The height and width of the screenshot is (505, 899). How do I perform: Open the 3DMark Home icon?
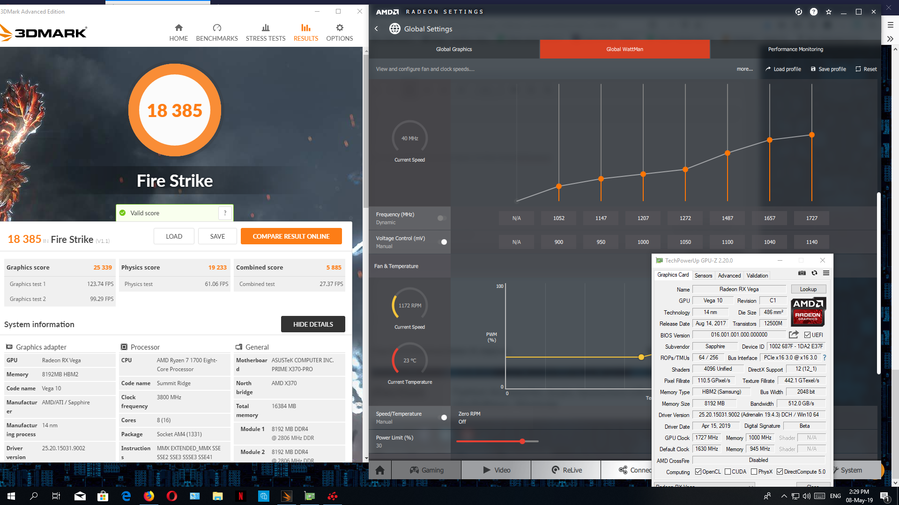click(x=178, y=28)
